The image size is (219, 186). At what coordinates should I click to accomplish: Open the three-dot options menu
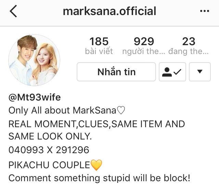click(205, 11)
